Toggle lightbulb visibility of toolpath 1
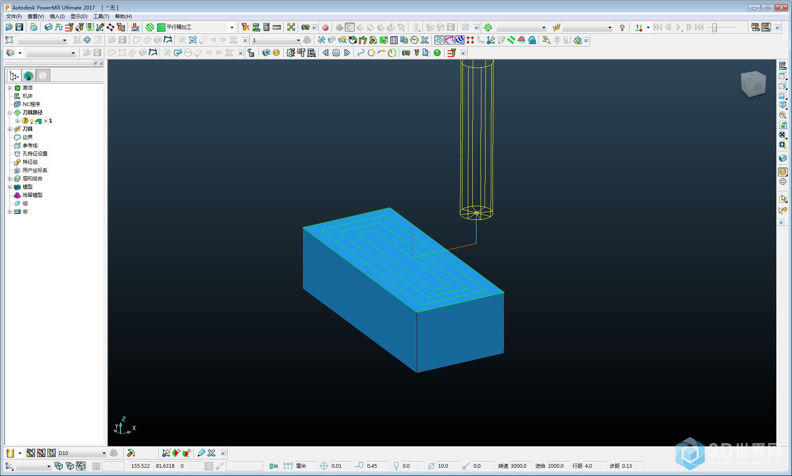Viewport: 792px width, 476px height. tap(32, 121)
